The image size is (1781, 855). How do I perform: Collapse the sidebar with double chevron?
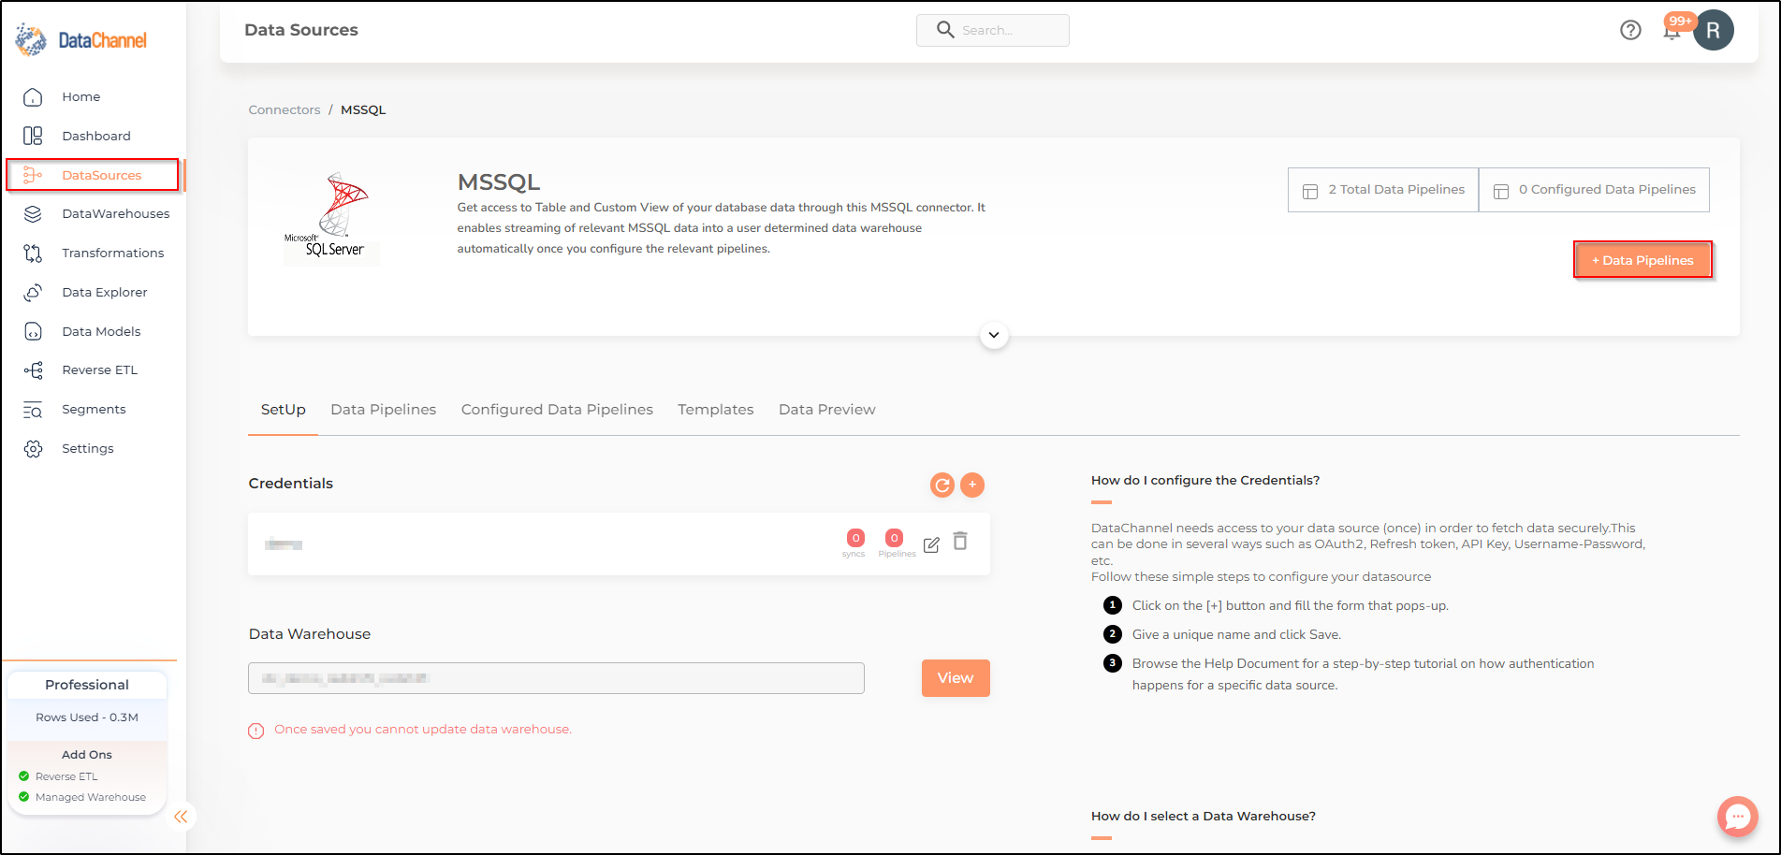[x=181, y=817]
